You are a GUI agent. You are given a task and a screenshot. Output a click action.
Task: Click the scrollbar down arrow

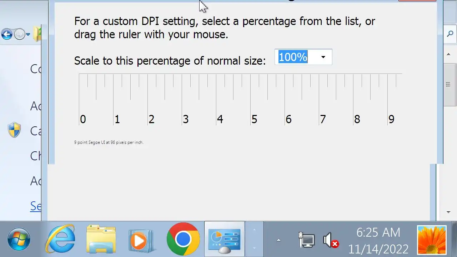pos(449,212)
